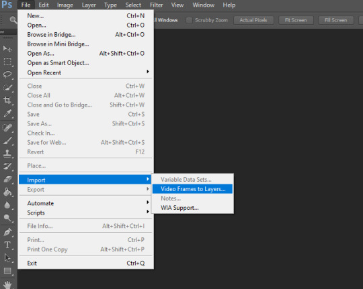Choose Browse in Mini Bridge...
This screenshot has width=363, height=289.
click(85, 44)
